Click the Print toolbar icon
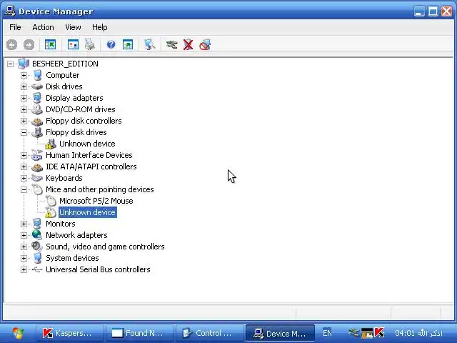Image resolution: width=457 pixels, height=343 pixels. coord(90,44)
